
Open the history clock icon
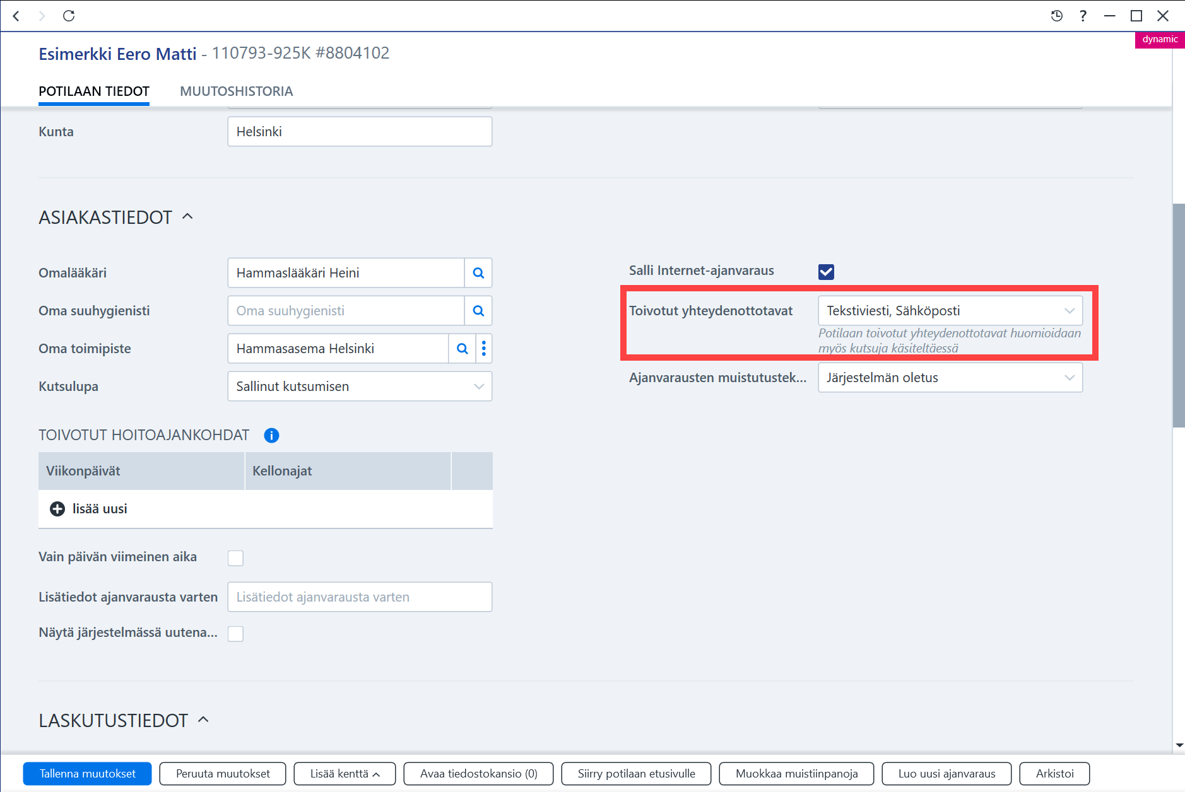1057,16
